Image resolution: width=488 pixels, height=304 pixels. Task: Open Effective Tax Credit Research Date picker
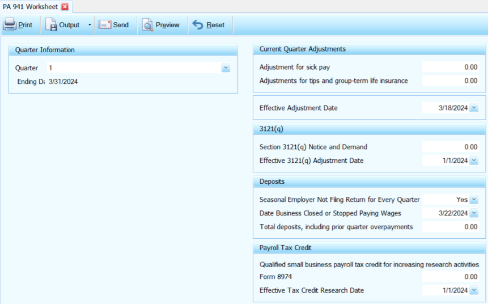(x=474, y=290)
